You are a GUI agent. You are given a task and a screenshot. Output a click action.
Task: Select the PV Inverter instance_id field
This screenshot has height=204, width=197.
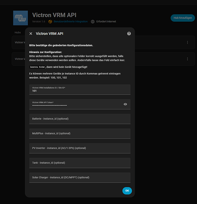pos(80,148)
